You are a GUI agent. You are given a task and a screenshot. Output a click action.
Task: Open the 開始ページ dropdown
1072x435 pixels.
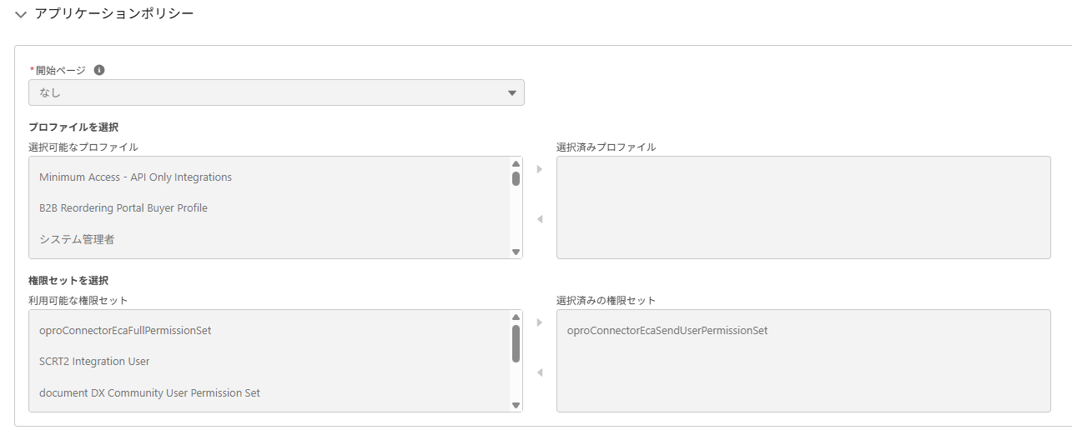(x=276, y=92)
